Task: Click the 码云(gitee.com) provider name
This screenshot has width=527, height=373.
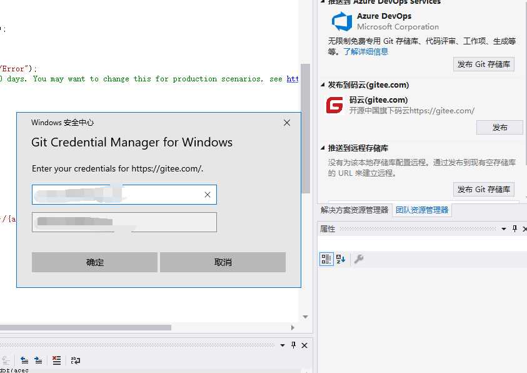Action: coord(378,100)
